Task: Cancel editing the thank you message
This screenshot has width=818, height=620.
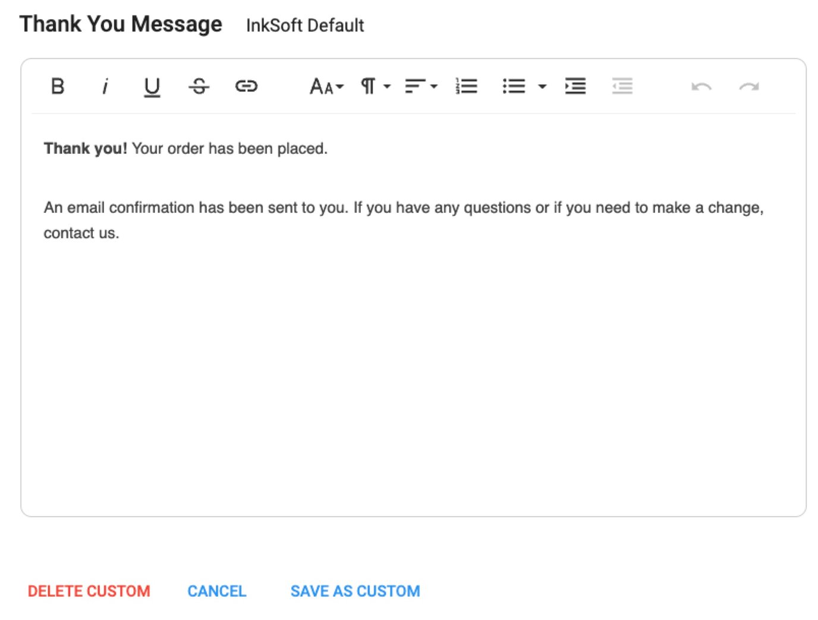Action: click(x=217, y=591)
